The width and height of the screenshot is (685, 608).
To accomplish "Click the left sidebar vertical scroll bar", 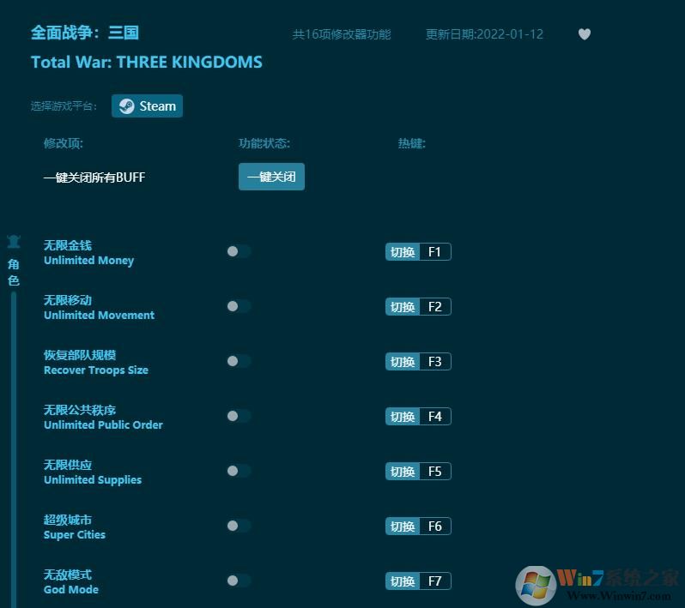I will coord(14,449).
